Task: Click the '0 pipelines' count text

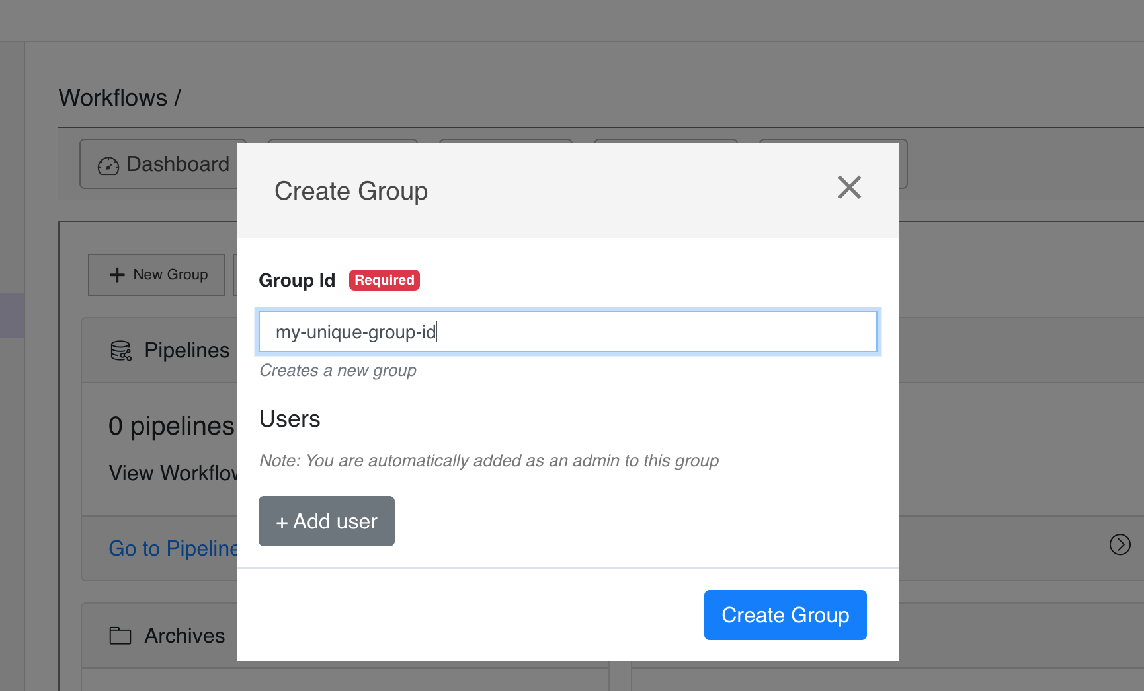Action: (x=171, y=426)
